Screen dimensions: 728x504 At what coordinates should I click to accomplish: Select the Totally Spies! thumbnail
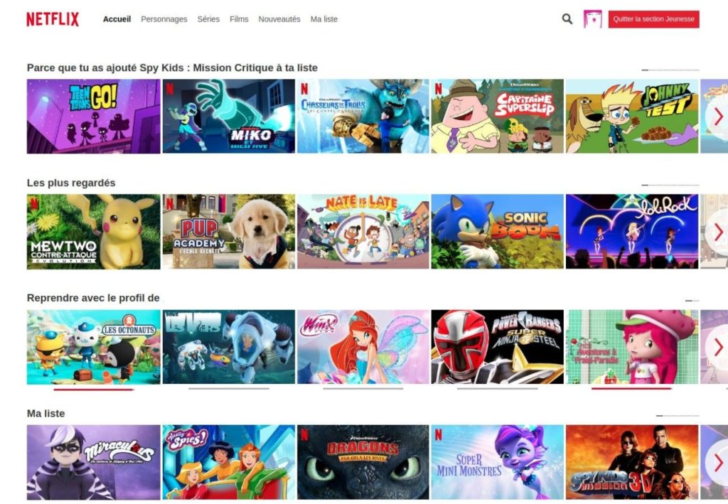tap(228, 462)
